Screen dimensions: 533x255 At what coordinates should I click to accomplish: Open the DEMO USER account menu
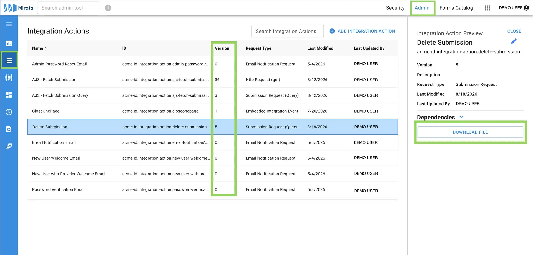click(514, 8)
